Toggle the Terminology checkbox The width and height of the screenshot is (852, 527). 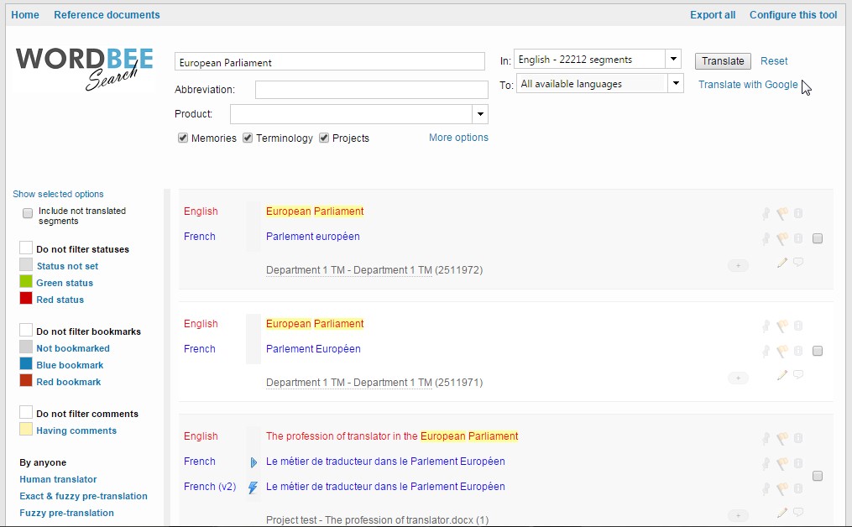(x=248, y=138)
